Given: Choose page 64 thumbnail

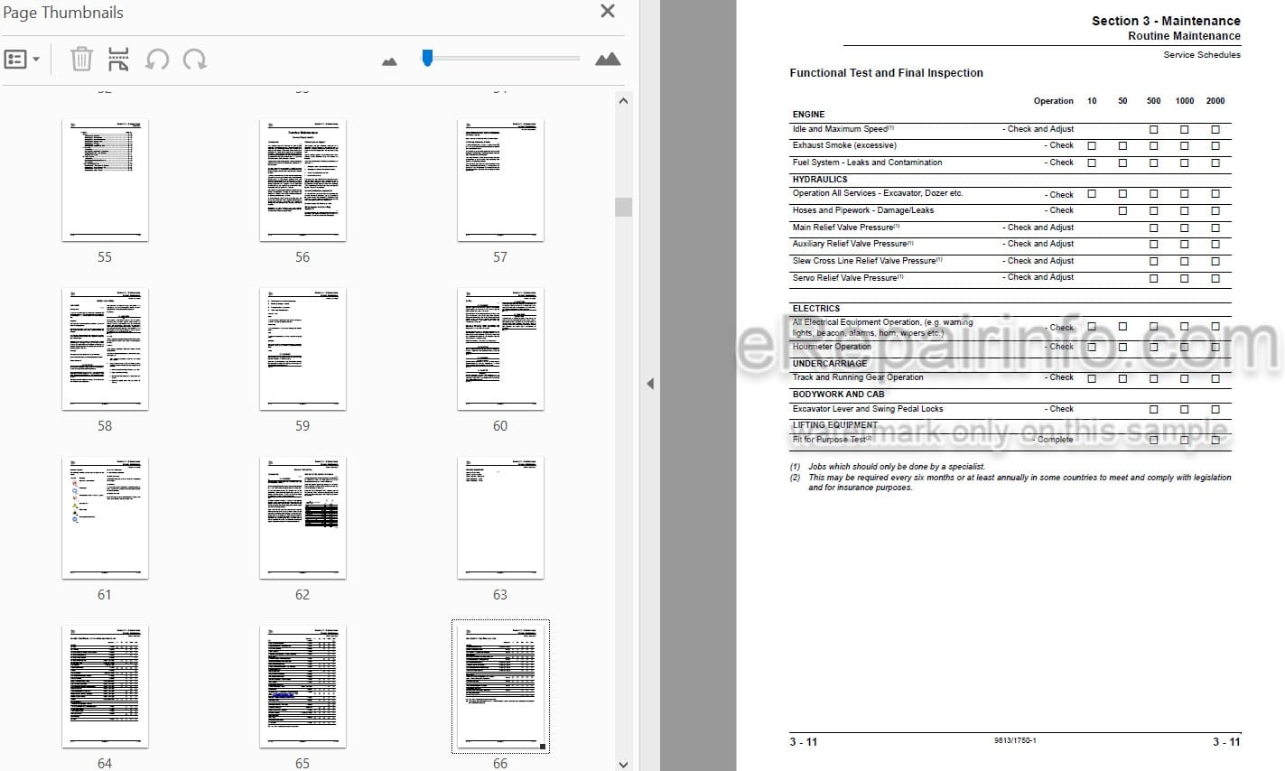Looking at the screenshot, I should [105, 687].
